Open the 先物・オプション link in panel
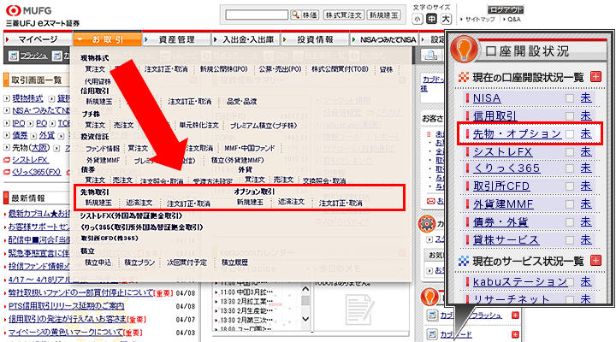The width and height of the screenshot is (616, 342). pos(517,134)
